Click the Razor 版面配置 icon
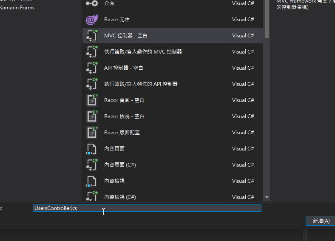The width and height of the screenshot is (335, 241). coord(92,133)
